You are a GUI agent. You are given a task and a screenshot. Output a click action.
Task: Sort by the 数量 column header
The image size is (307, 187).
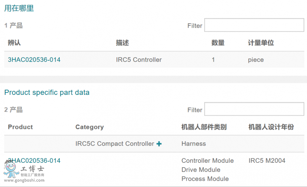coord(218,43)
